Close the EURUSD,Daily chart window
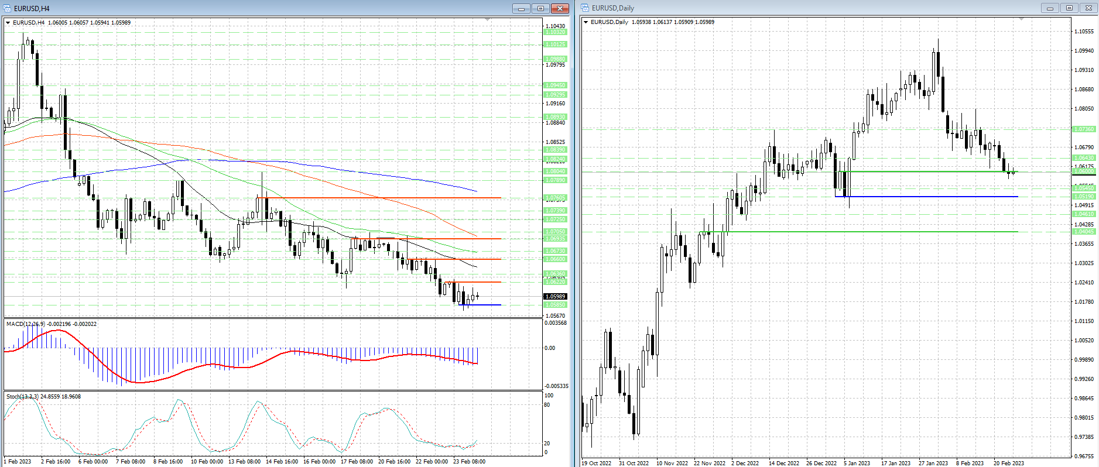Viewport: 1099px width, 467px height. (1088, 8)
